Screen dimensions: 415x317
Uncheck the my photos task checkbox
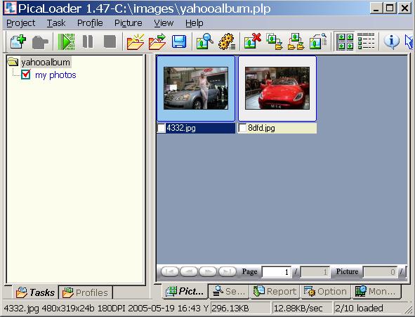tap(26, 75)
